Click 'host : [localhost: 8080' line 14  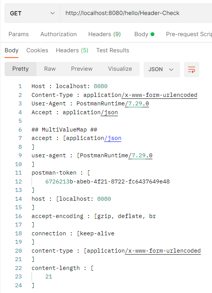pyautogui.click(x=71, y=199)
